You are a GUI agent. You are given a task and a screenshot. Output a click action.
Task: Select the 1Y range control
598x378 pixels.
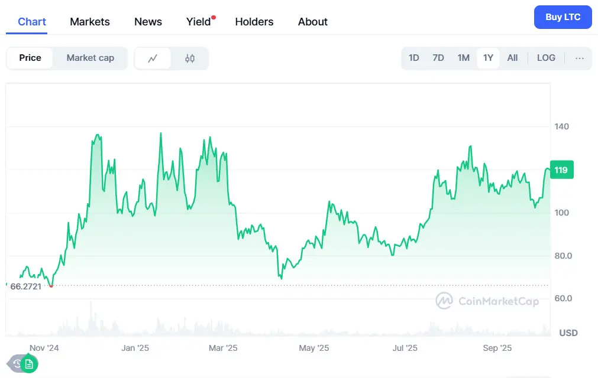tap(488, 58)
